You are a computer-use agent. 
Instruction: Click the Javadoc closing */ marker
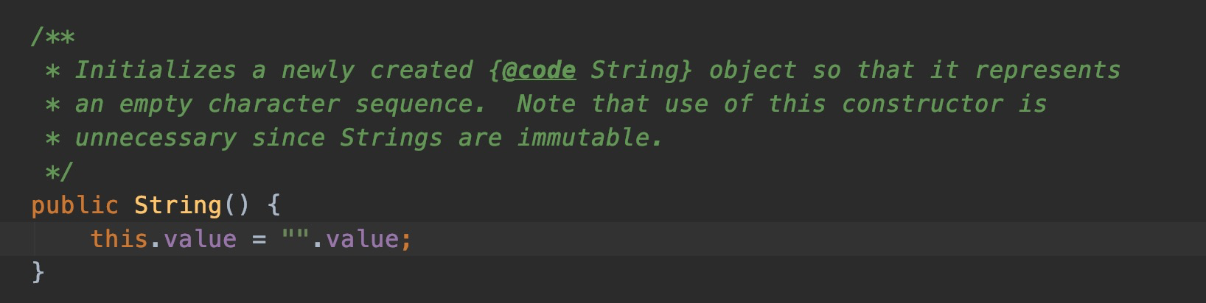pyautogui.click(x=59, y=172)
